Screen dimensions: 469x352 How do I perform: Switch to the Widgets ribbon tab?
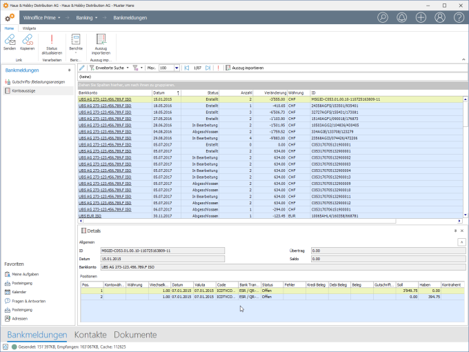click(x=30, y=28)
